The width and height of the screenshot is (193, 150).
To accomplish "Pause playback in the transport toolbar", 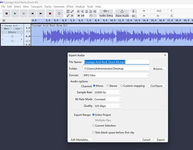I will point(6,14).
